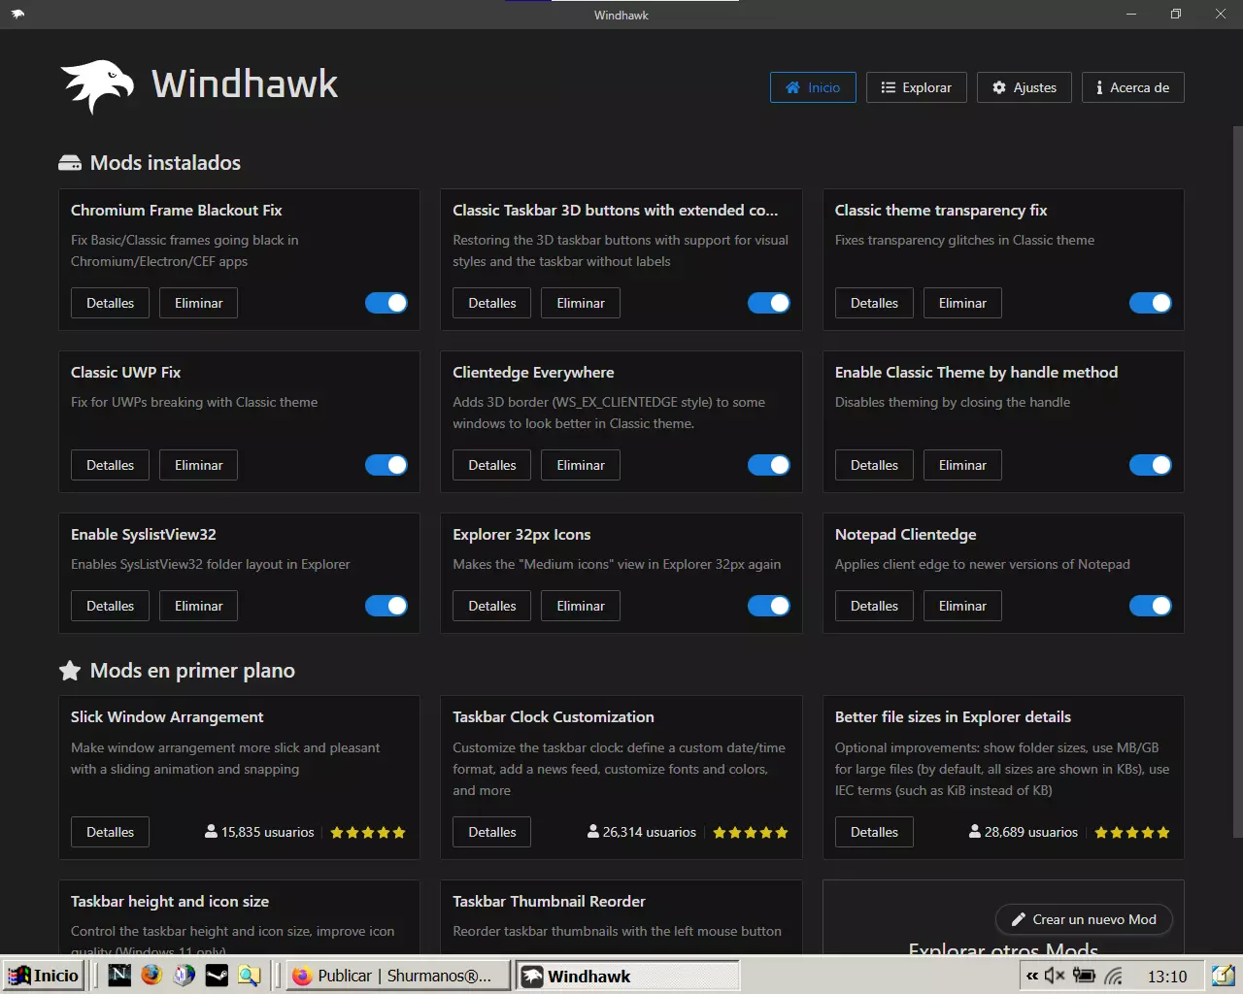Launch Steam from the quick launch bar
Screen dimensions: 1243x994
(x=217, y=976)
